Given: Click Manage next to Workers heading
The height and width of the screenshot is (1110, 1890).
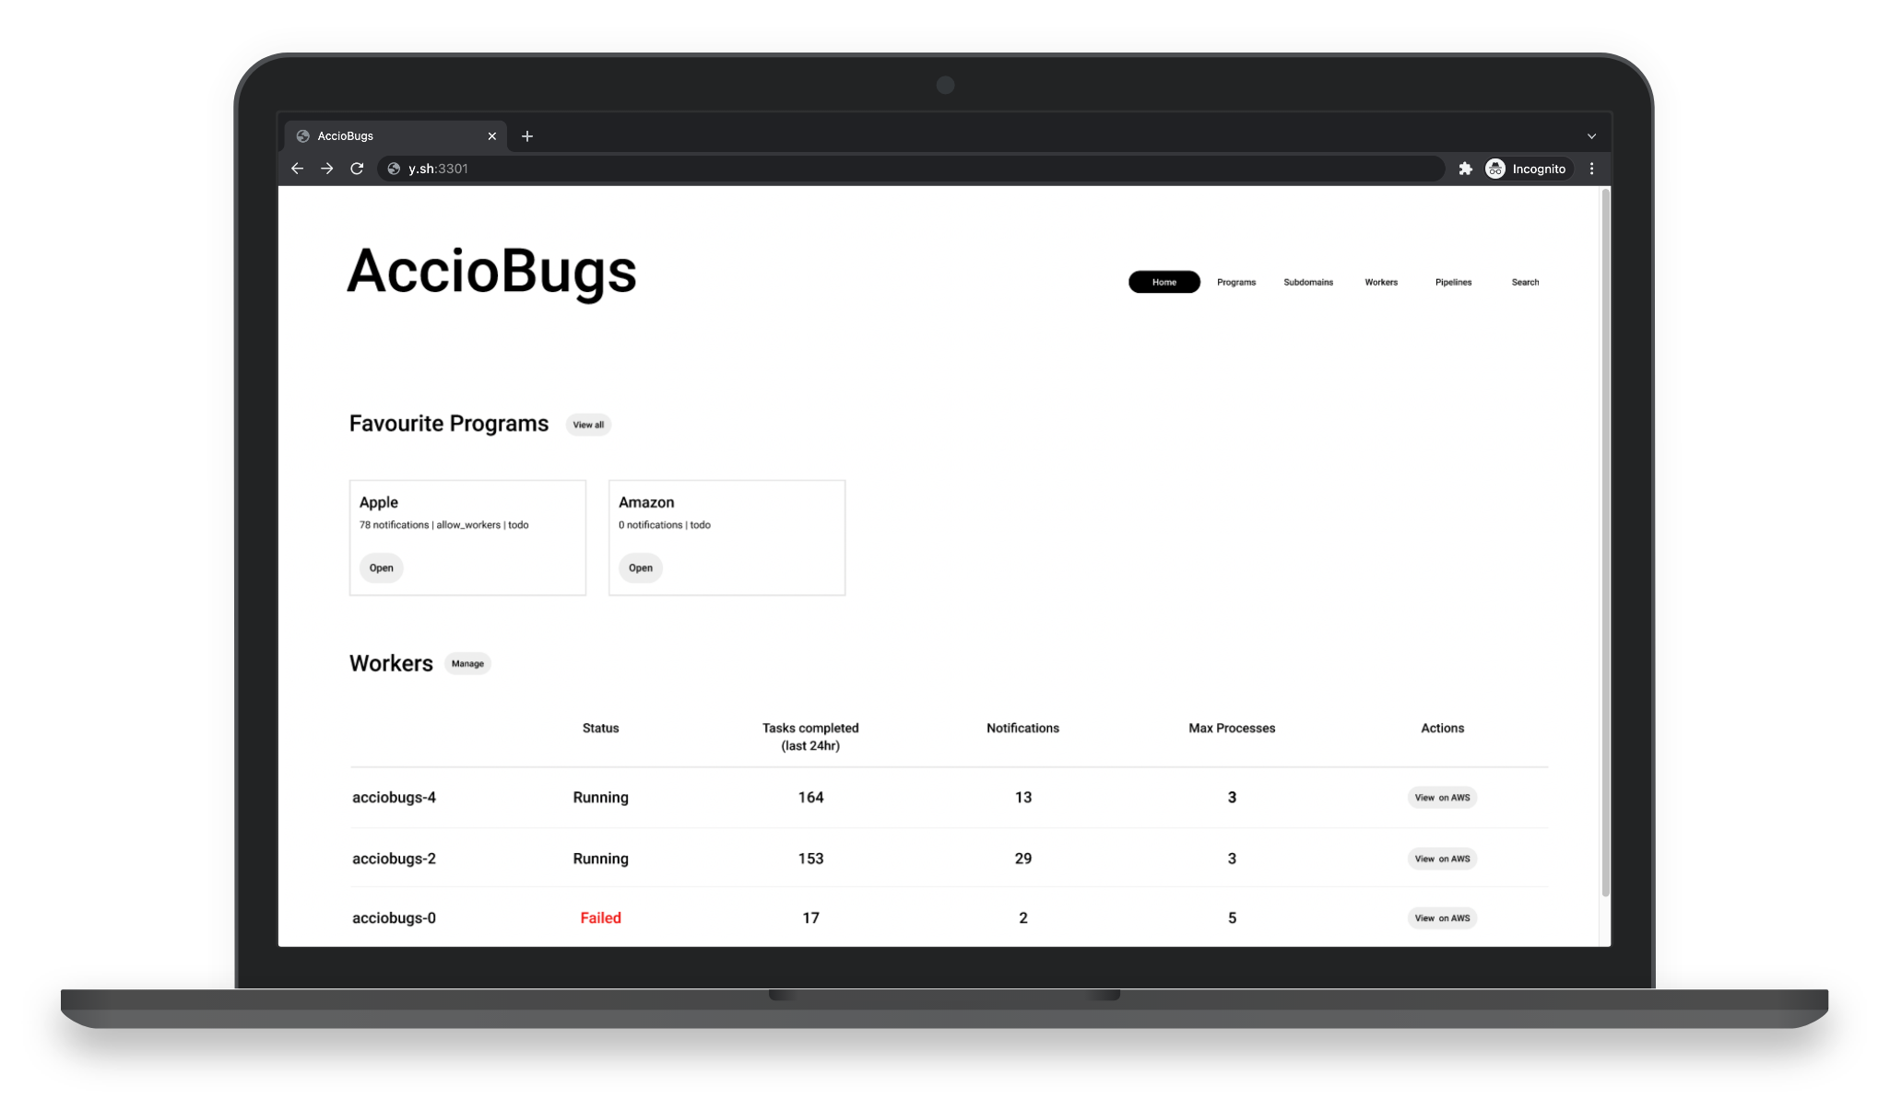Looking at the screenshot, I should pos(467,663).
